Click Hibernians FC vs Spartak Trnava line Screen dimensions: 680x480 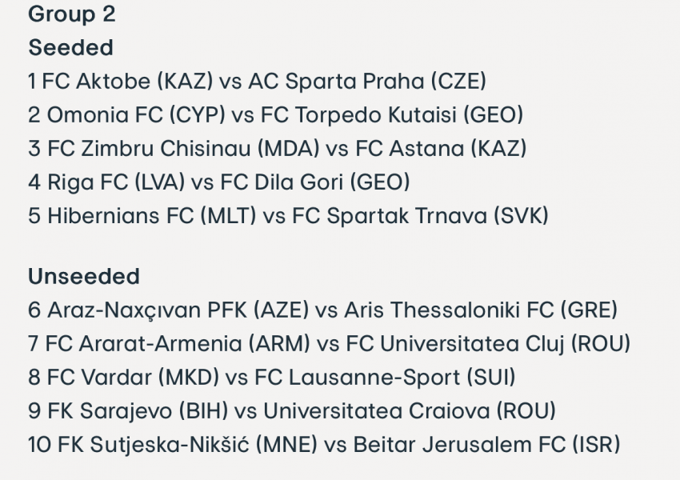pyautogui.click(x=288, y=216)
